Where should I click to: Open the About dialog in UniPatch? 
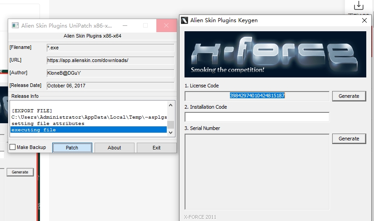point(114,148)
